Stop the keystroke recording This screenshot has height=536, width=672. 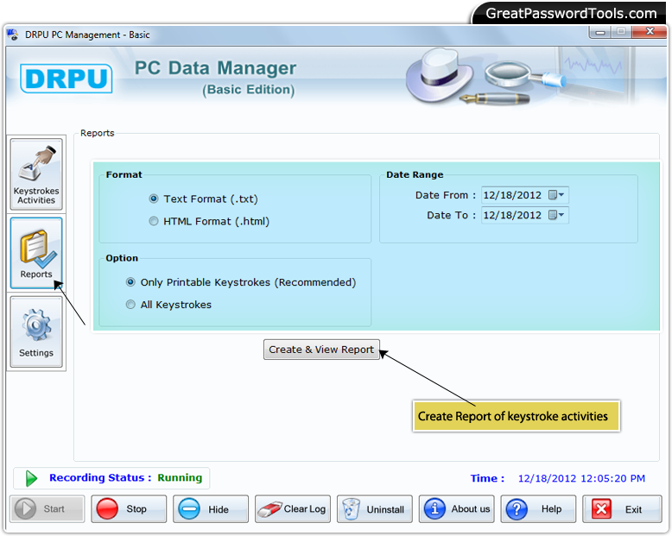[x=129, y=509]
